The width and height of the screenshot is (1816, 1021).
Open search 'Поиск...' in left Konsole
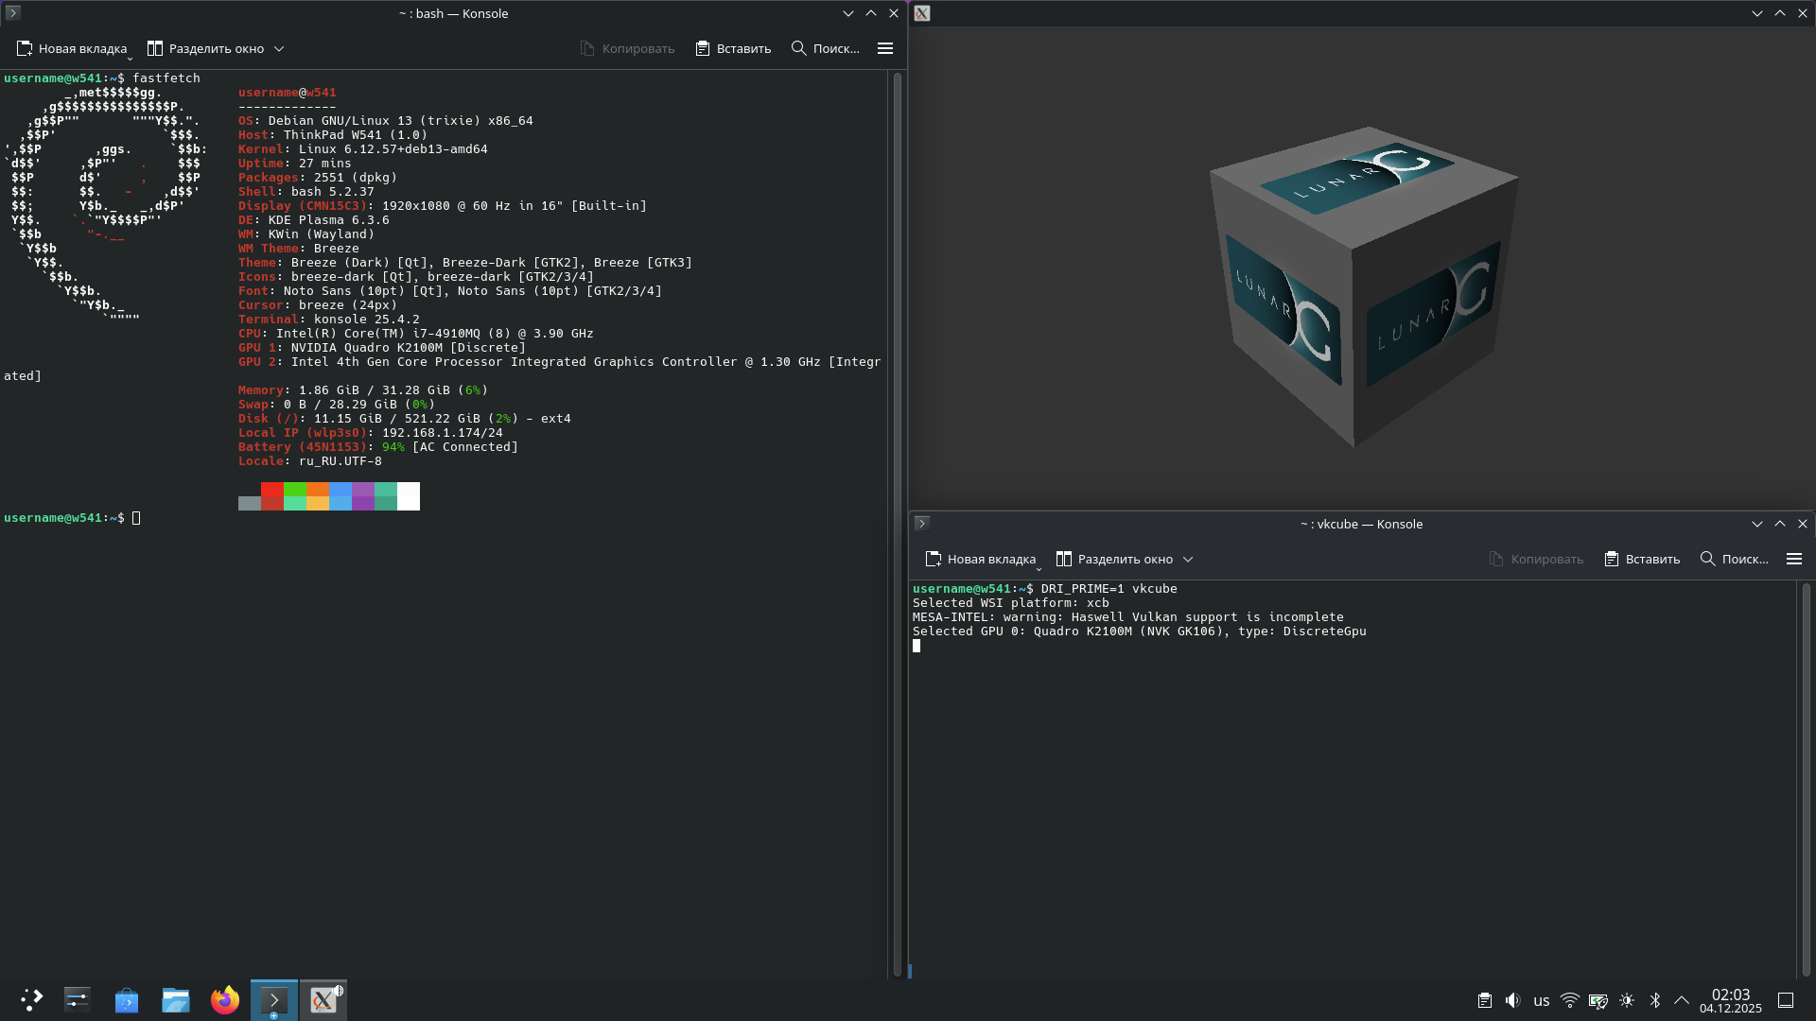pyautogui.click(x=825, y=48)
